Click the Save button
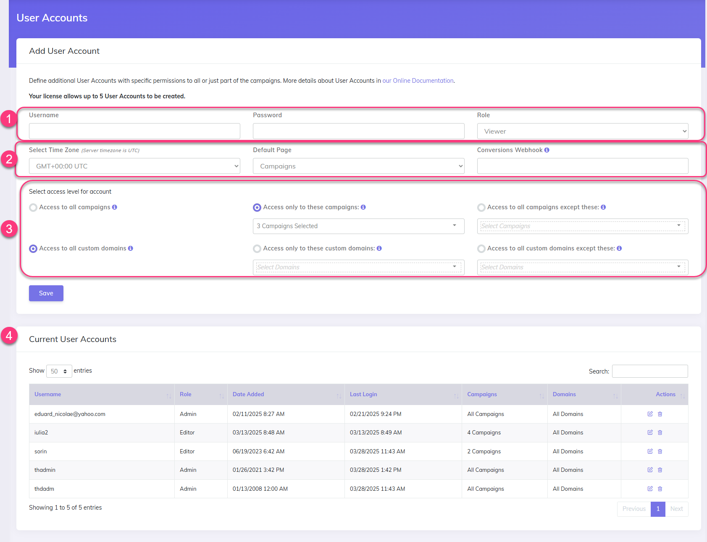Viewport: 707px width, 542px height. coord(46,293)
